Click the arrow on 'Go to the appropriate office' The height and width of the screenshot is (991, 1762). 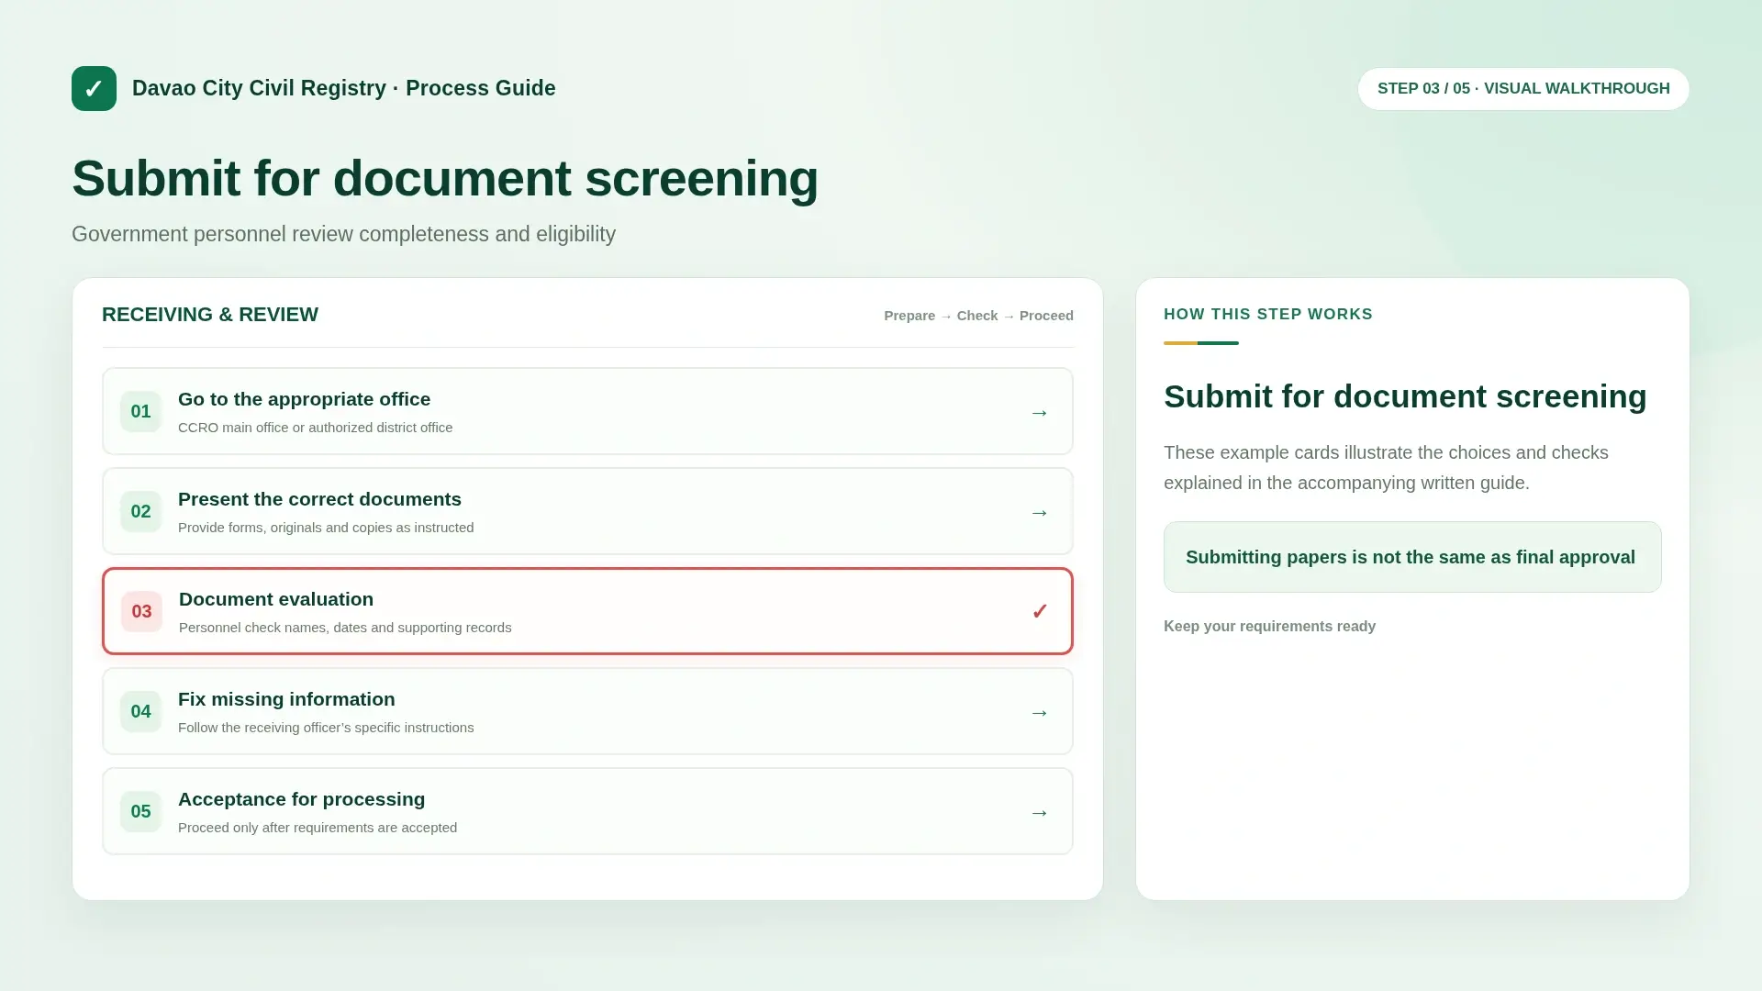tap(1039, 412)
